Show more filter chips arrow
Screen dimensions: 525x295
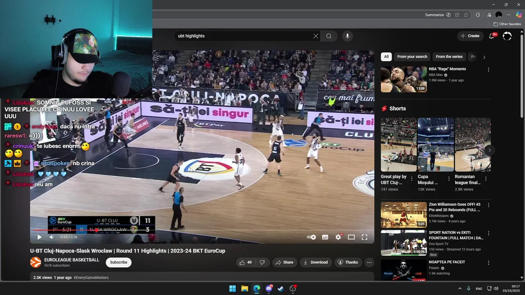(484, 57)
